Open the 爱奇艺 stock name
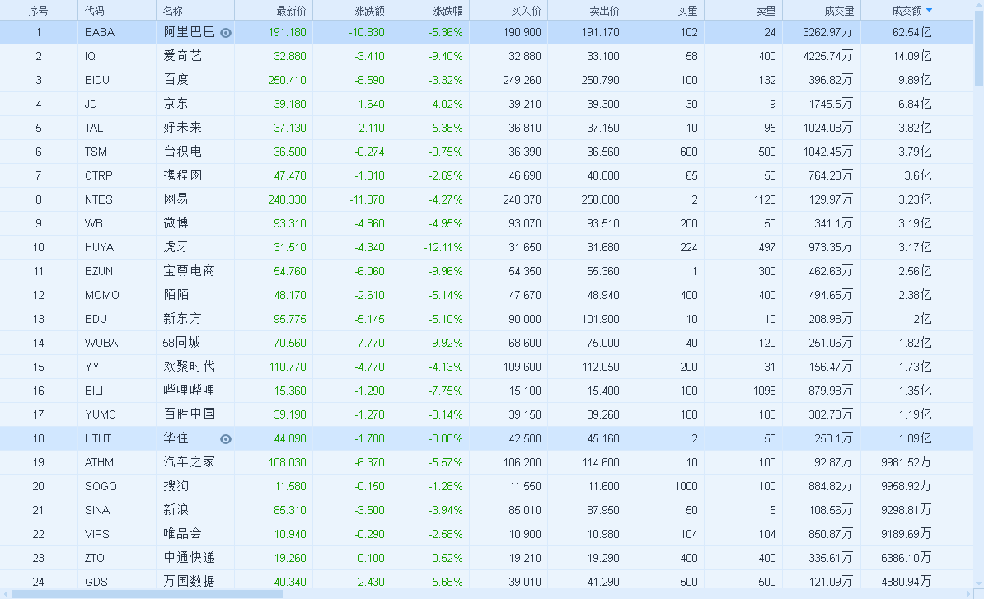This screenshot has height=599, width=984. 182,56
